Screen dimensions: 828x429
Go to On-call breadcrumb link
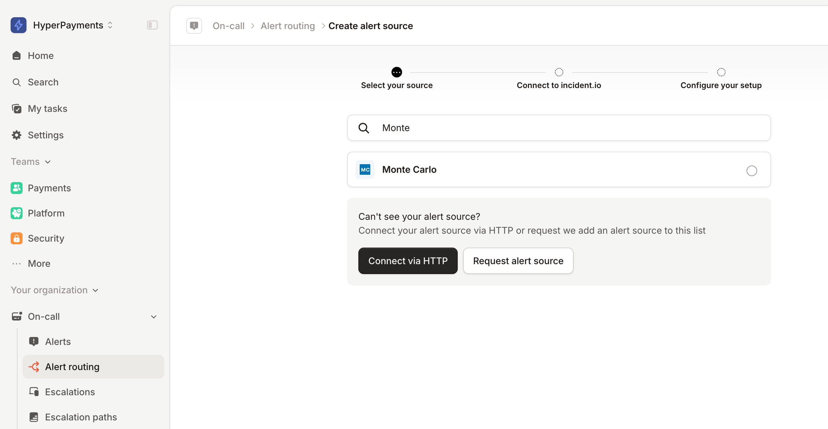tap(229, 26)
